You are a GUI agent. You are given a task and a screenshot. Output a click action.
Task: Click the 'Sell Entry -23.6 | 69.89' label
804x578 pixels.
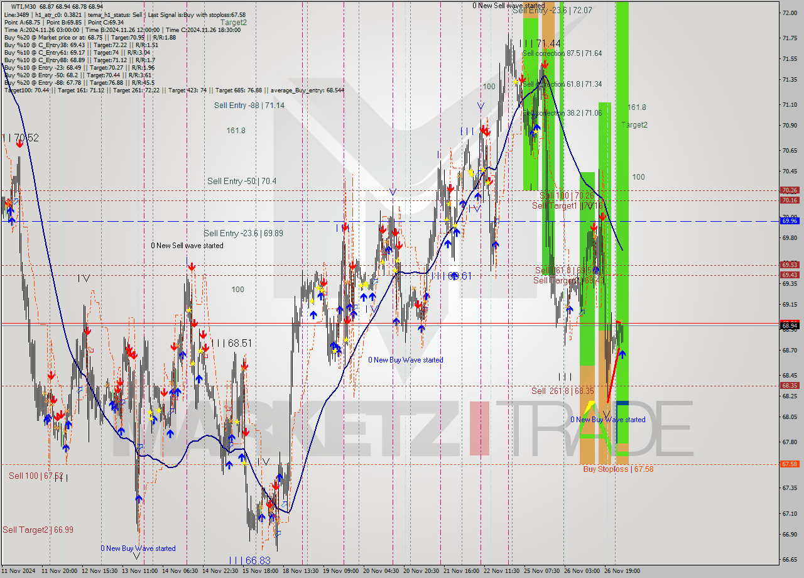coord(243,233)
